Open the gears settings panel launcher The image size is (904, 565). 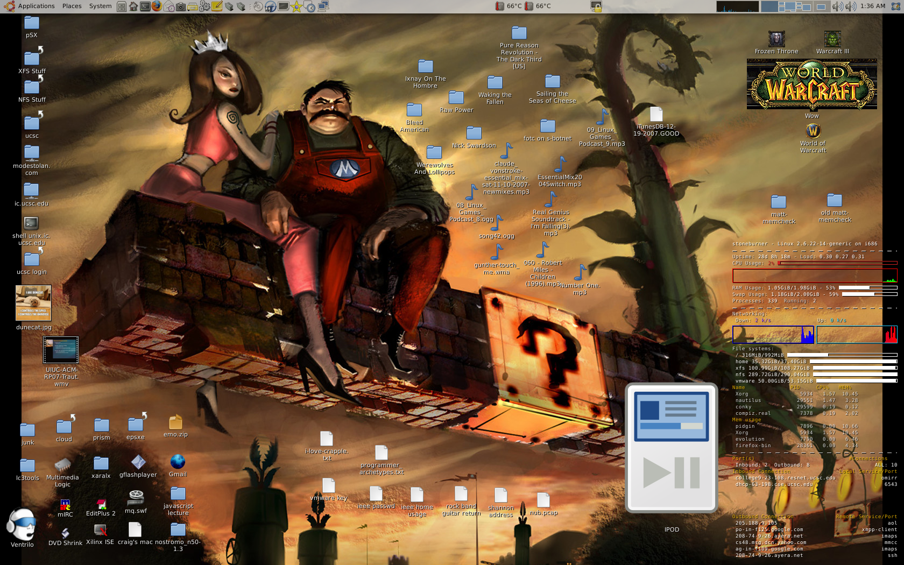pyautogui.click(x=205, y=6)
